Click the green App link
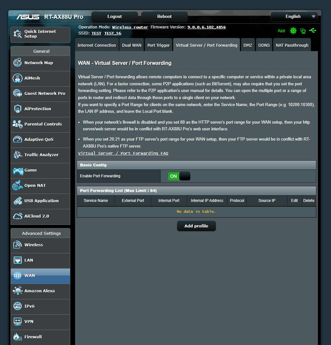This screenshot has height=345, width=331. (281, 31)
